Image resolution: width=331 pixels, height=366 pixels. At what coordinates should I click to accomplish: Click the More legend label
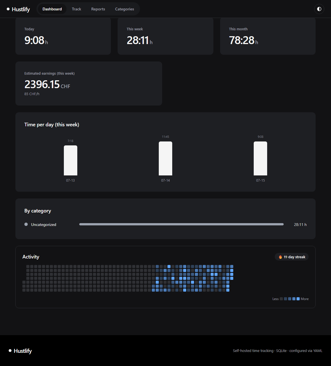tap(305, 299)
